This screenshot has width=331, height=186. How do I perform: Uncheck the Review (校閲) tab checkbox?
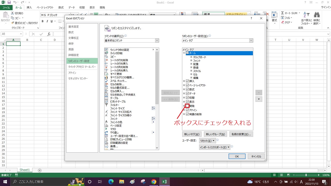coord(187,98)
